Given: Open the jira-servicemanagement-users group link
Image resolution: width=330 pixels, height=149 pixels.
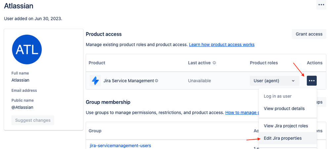Looking at the screenshot, I should pyautogui.click(x=120, y=145).
